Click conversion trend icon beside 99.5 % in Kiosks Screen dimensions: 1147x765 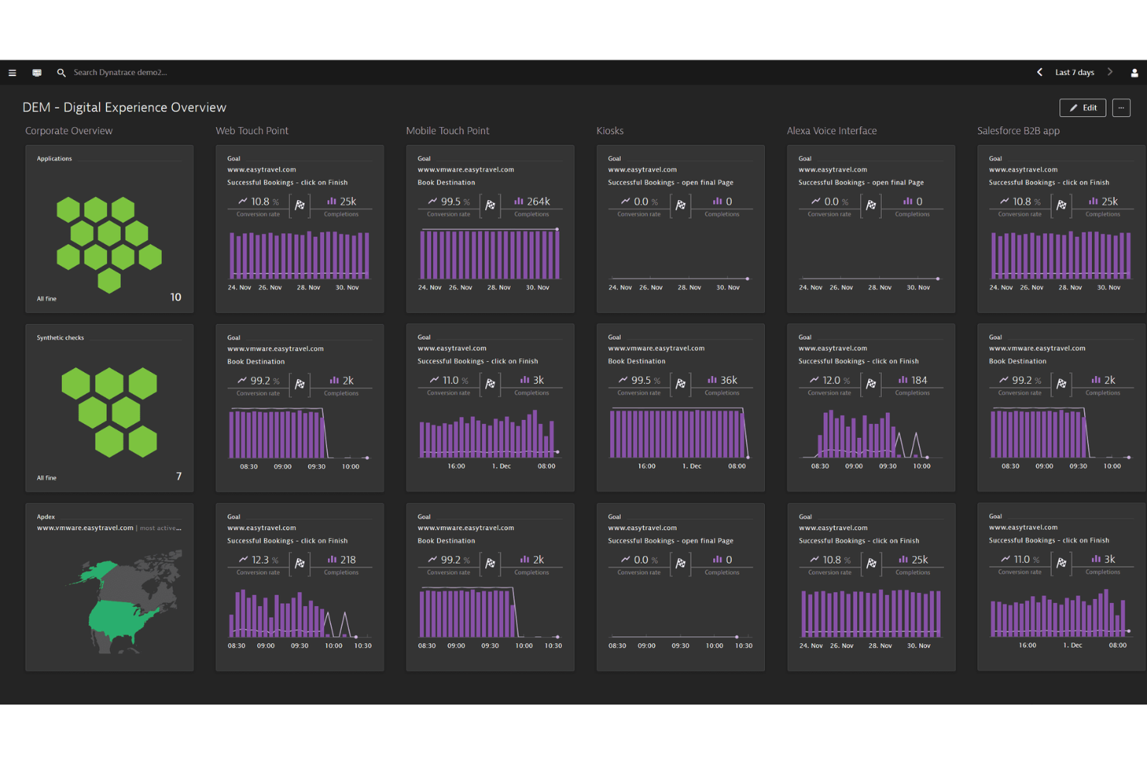(623, 380)
